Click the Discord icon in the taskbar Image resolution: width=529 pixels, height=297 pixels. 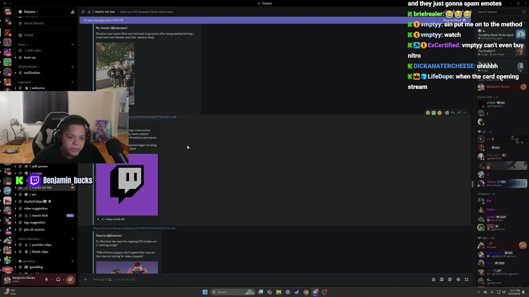pyautogui.click(x=315, y=292)
